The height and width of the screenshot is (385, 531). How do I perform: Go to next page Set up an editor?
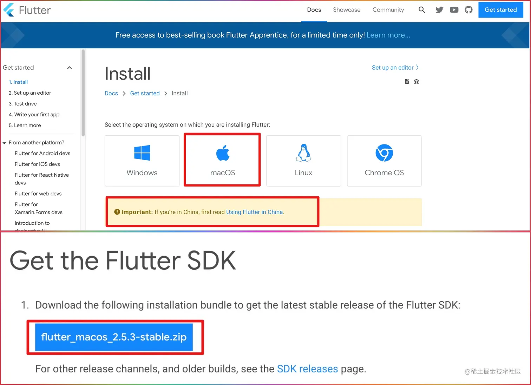[395, 68]
